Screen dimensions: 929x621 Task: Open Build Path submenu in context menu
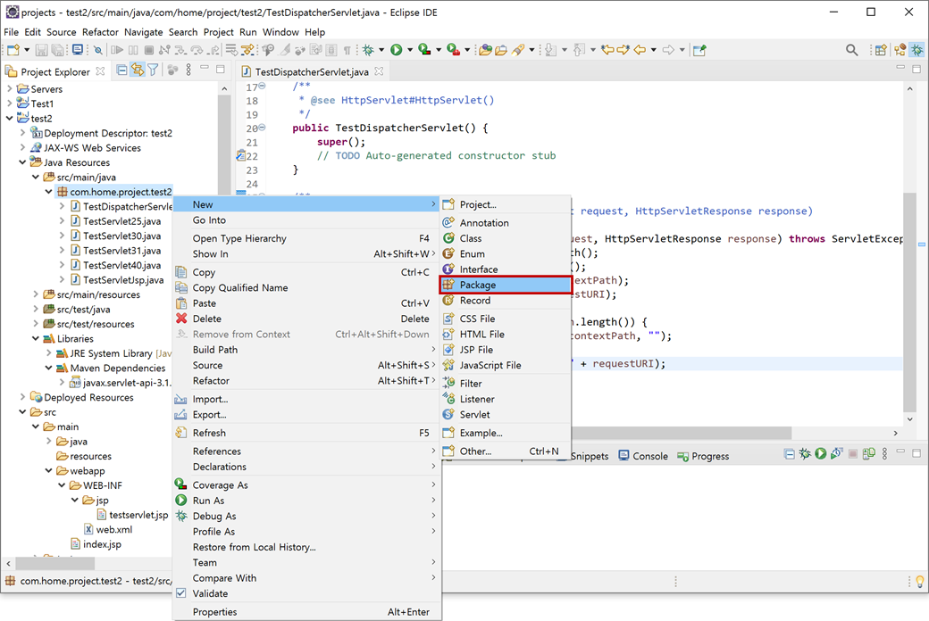pos(307,349)
